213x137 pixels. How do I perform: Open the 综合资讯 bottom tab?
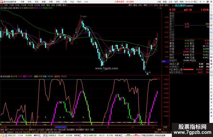[26, 132]
